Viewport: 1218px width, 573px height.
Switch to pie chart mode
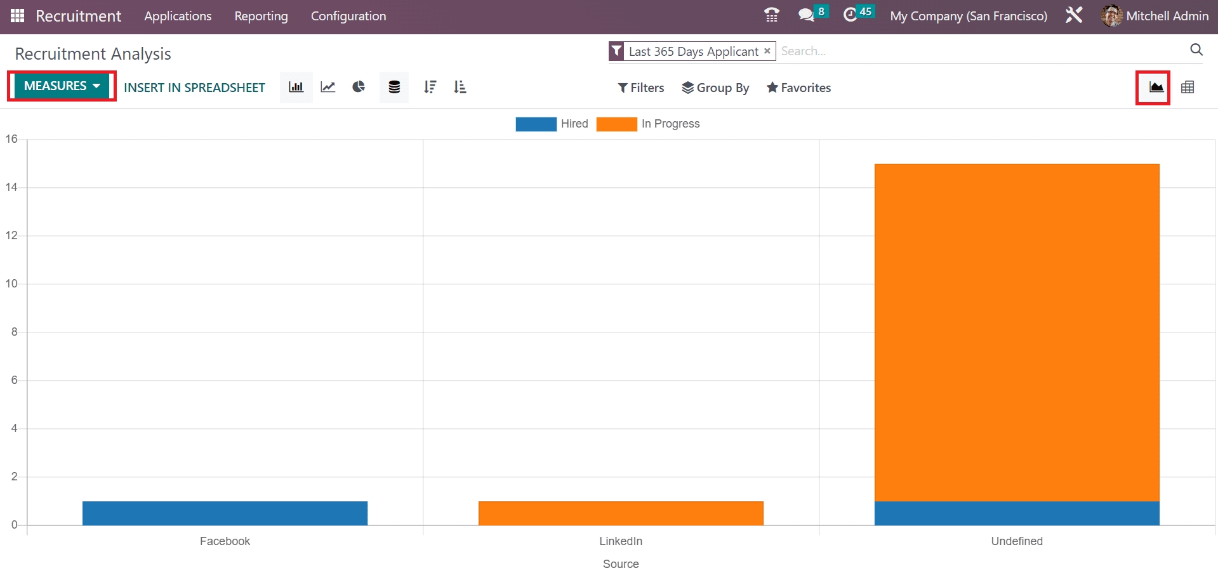pyautogui.click(x=359, y=88)
